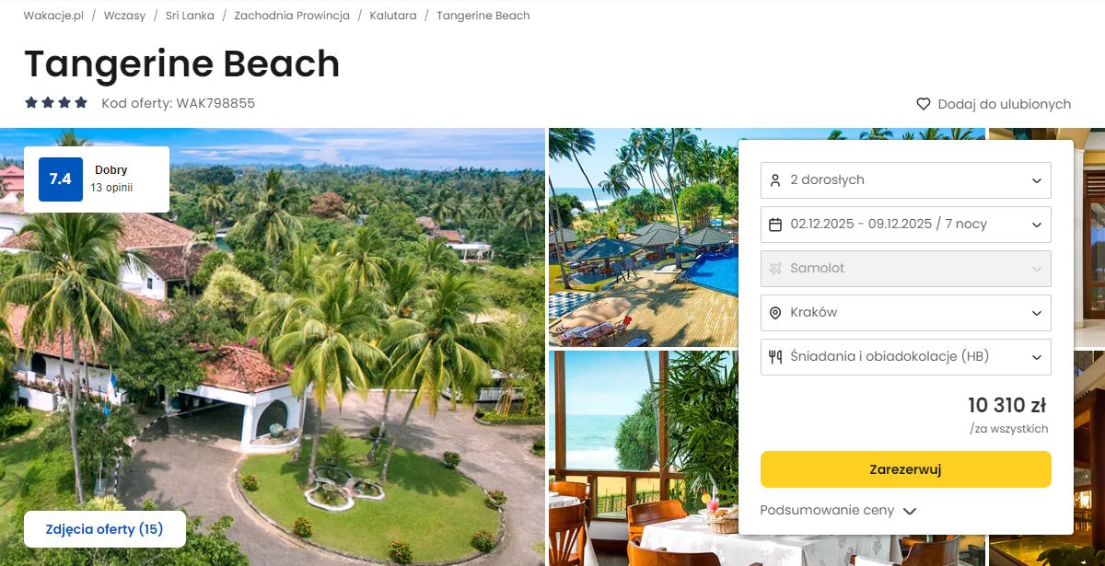Click the calendar icon in date field
The image size is (1105, 566).
point(775,225)
